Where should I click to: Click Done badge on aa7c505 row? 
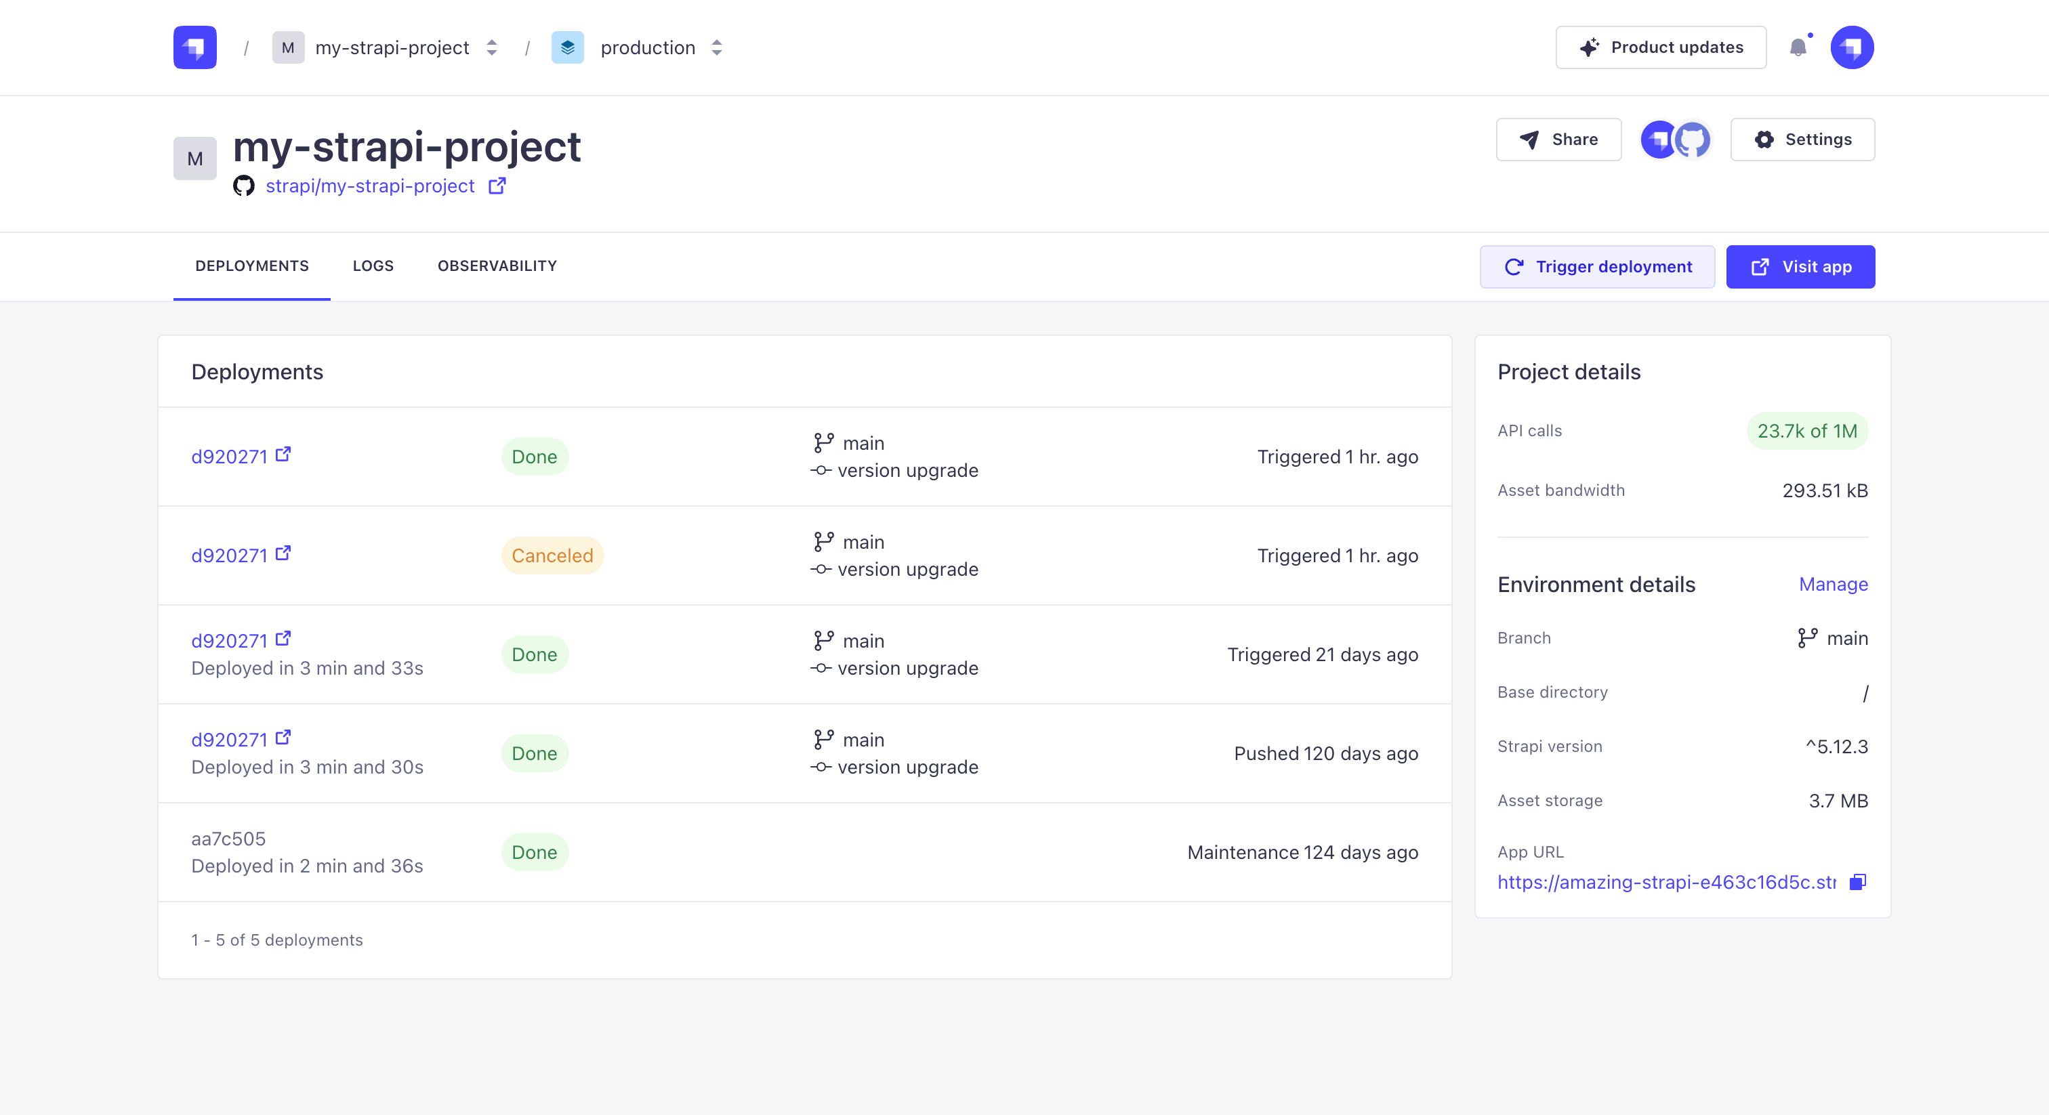click(535, 853)
